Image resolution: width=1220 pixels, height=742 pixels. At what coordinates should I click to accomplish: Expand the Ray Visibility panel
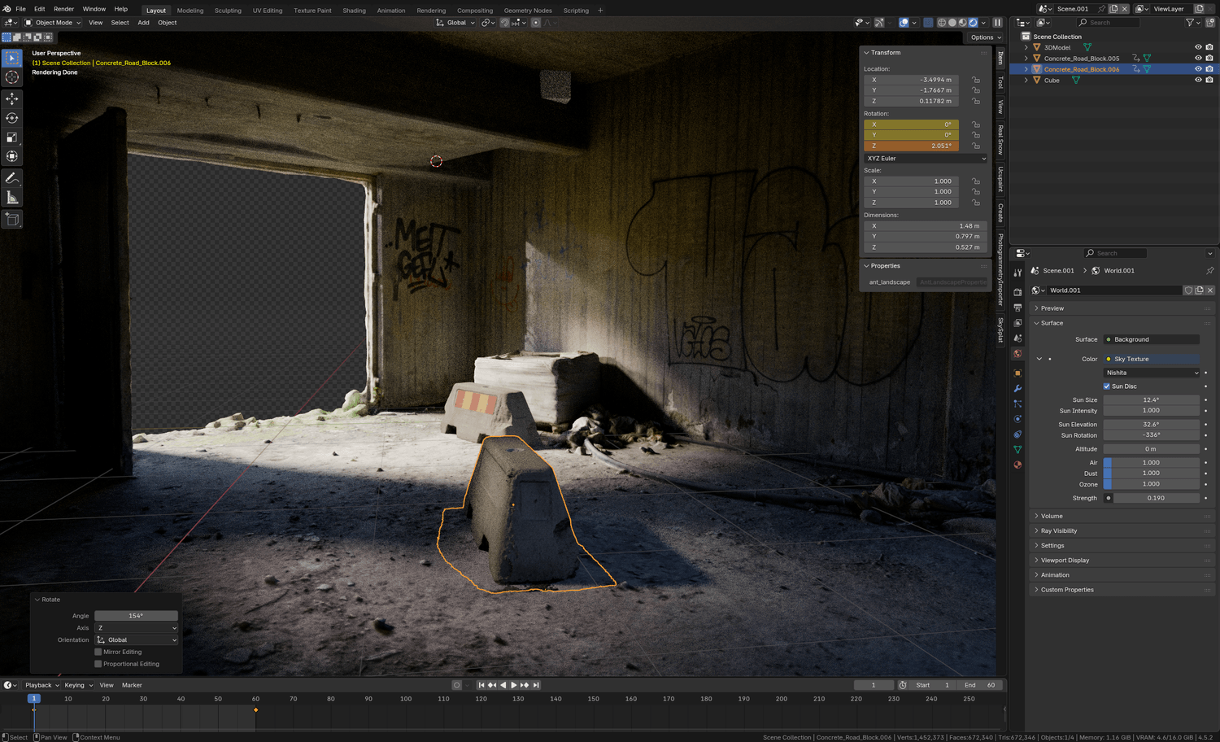point(1058,530)
